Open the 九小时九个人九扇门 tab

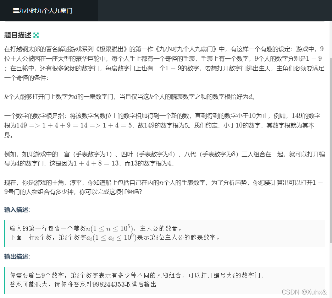click(x=49, y=11)
